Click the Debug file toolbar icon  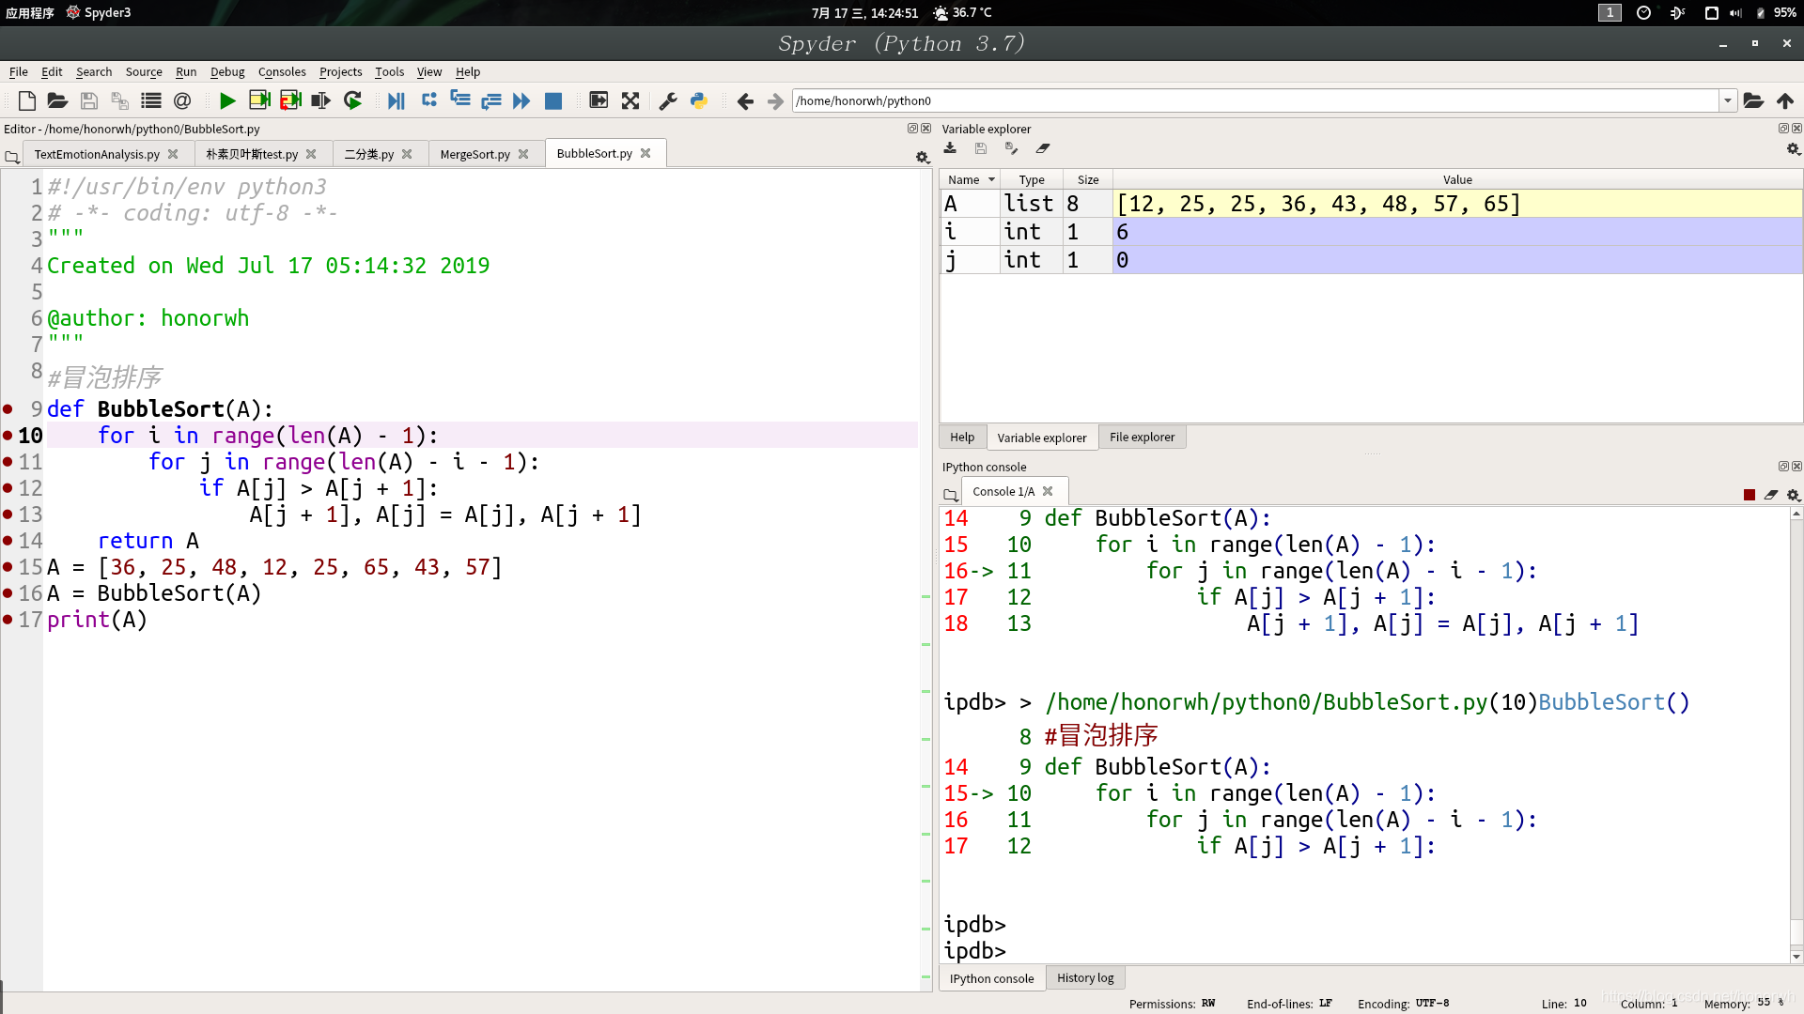pos(396,100)
